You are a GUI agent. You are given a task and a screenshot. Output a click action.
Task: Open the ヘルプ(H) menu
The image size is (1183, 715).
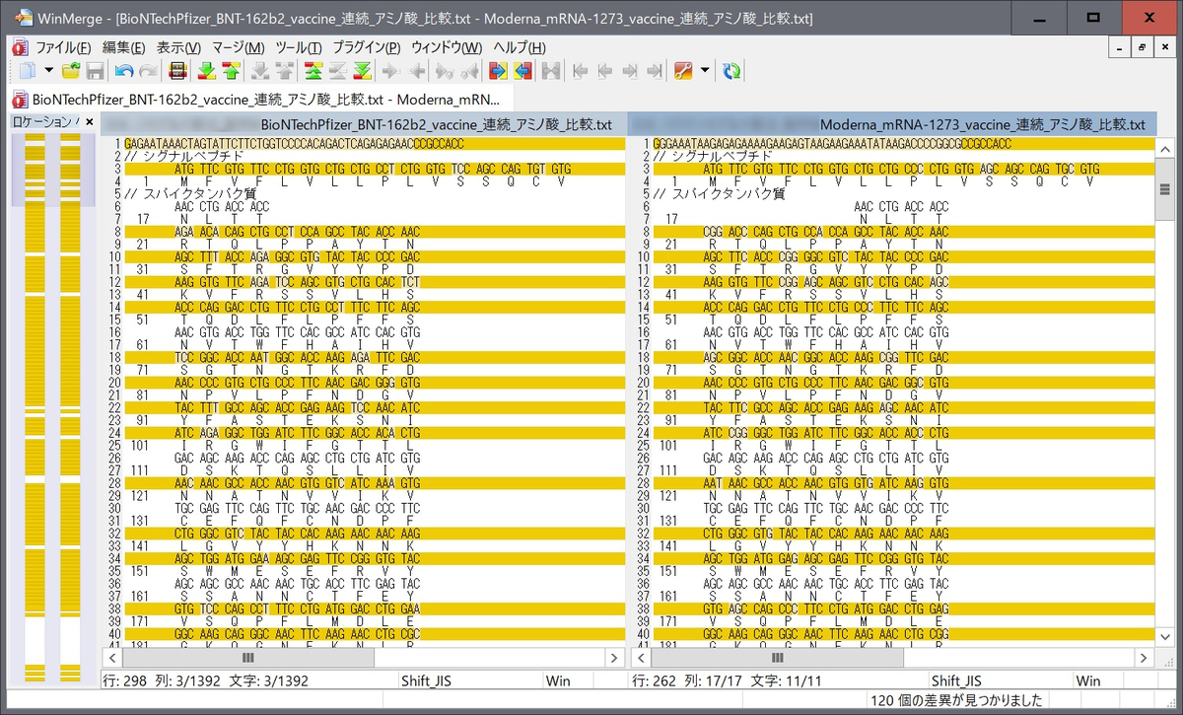(x=519, y=47)
